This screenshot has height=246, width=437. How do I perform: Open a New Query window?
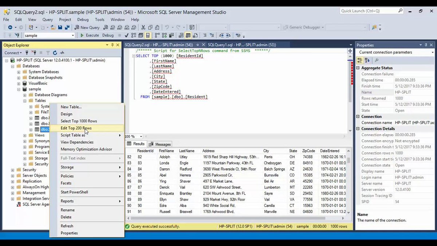coord(87,27)
